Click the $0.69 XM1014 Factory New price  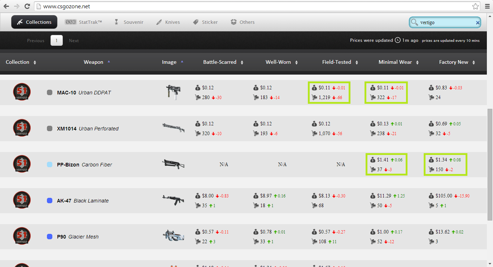pyautogui.click(x=441, y=124)
